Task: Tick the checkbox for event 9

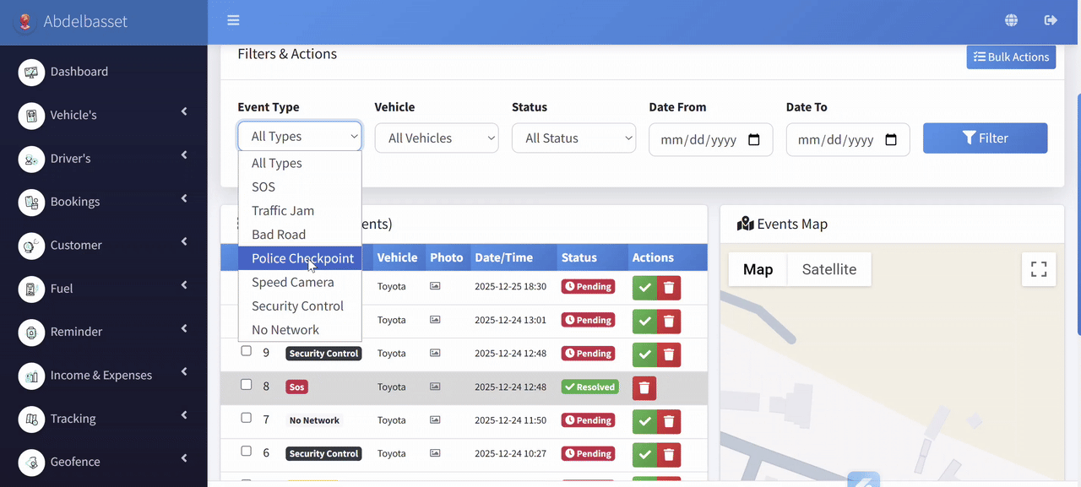Action: [247, 351]
